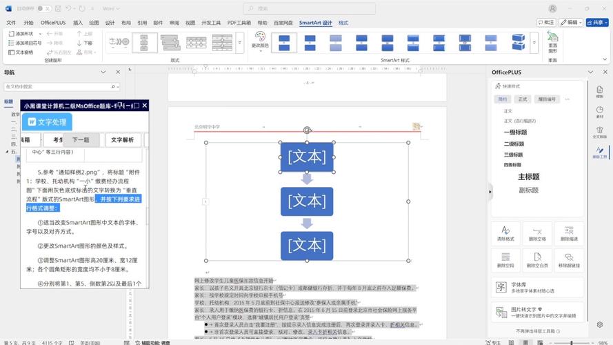Image resolution: width=613 pixels, height=345 pixels.
Task: Click the bottom [文本] SmartArt shape
Action: 307,246
